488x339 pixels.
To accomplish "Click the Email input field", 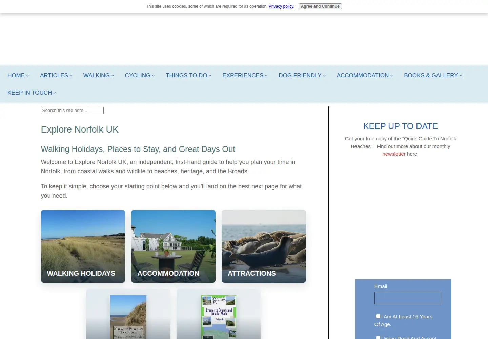I will (x=408, y=298).
